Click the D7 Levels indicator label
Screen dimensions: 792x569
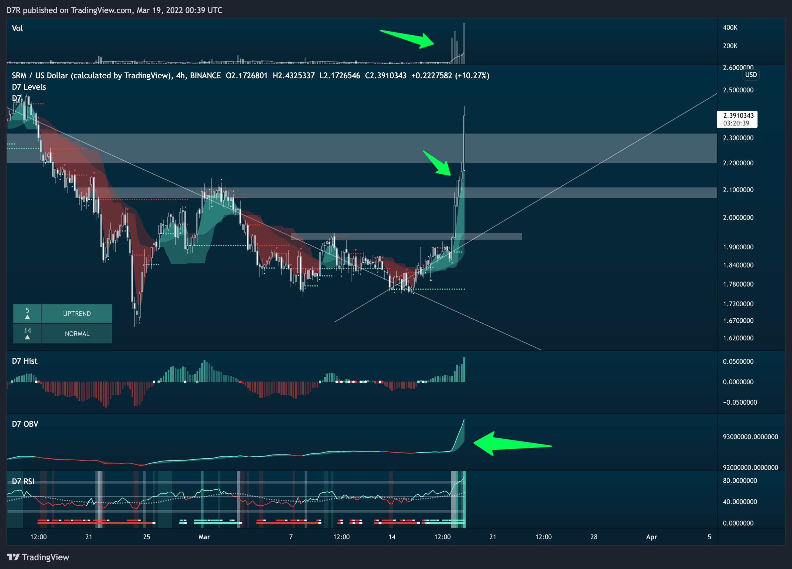pos(29,87)
